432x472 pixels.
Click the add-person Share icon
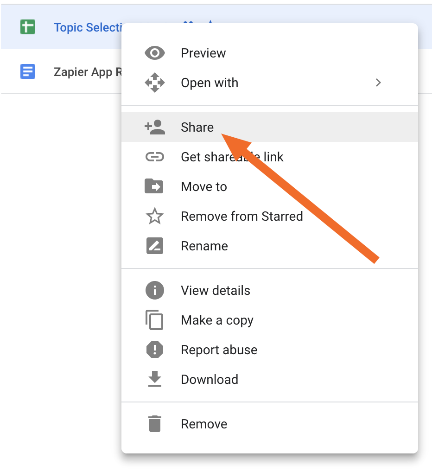154,128
